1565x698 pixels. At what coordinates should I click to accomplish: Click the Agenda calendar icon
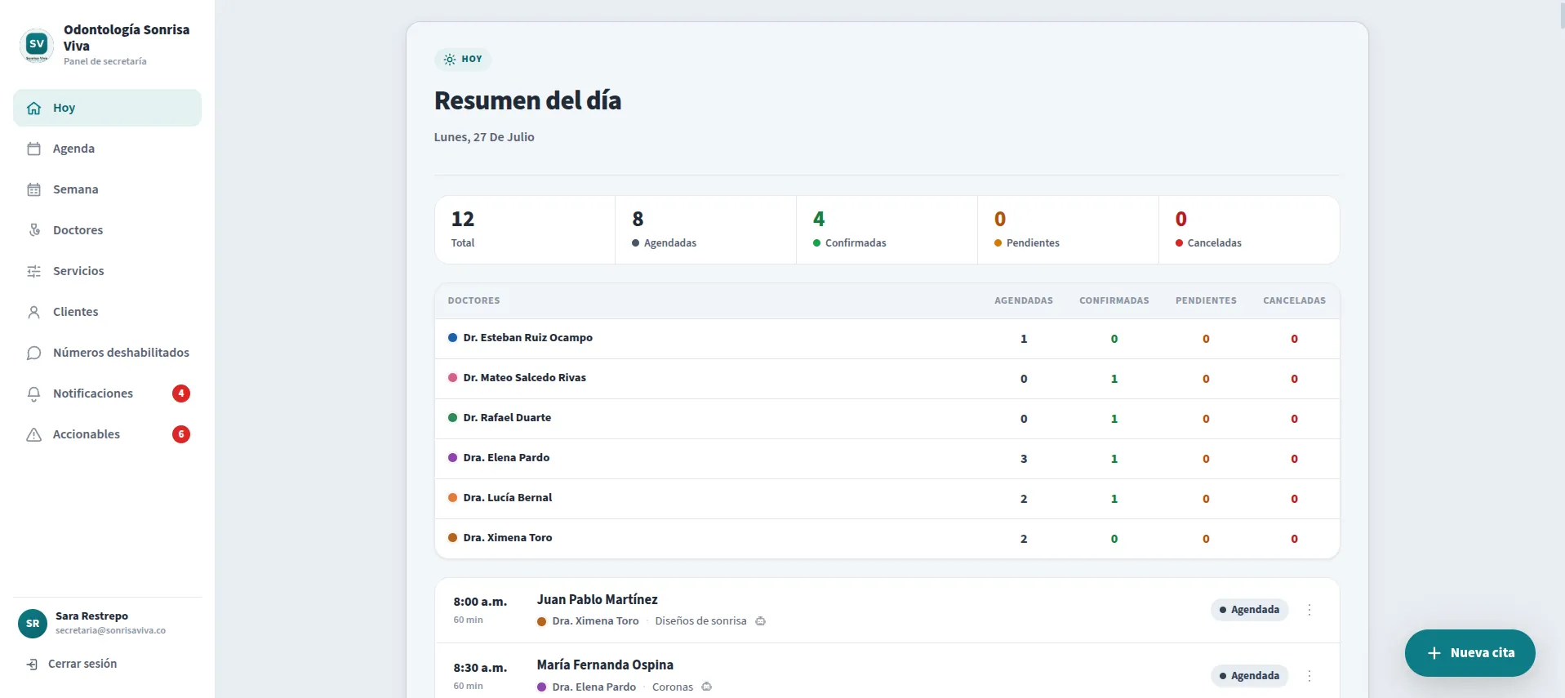pyautogui.click(x=33, y=149)
